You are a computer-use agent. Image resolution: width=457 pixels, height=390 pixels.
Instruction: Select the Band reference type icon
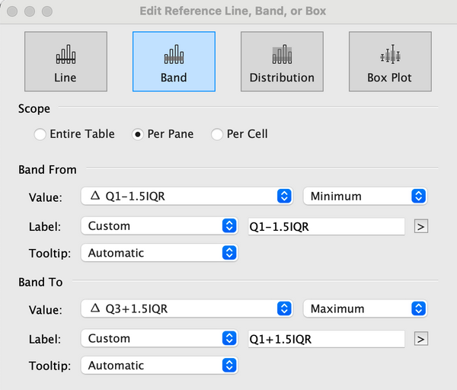(x=174, y=62)
